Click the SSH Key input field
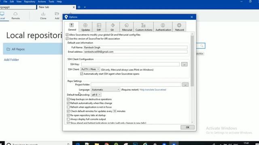The width and height of the screenshot is (259, 145). tap(130, 64)
